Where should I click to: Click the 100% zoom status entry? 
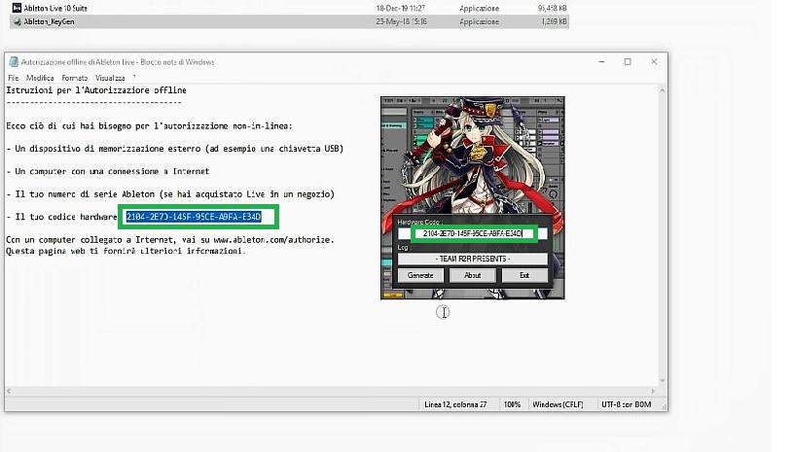(x=513, y=404)
